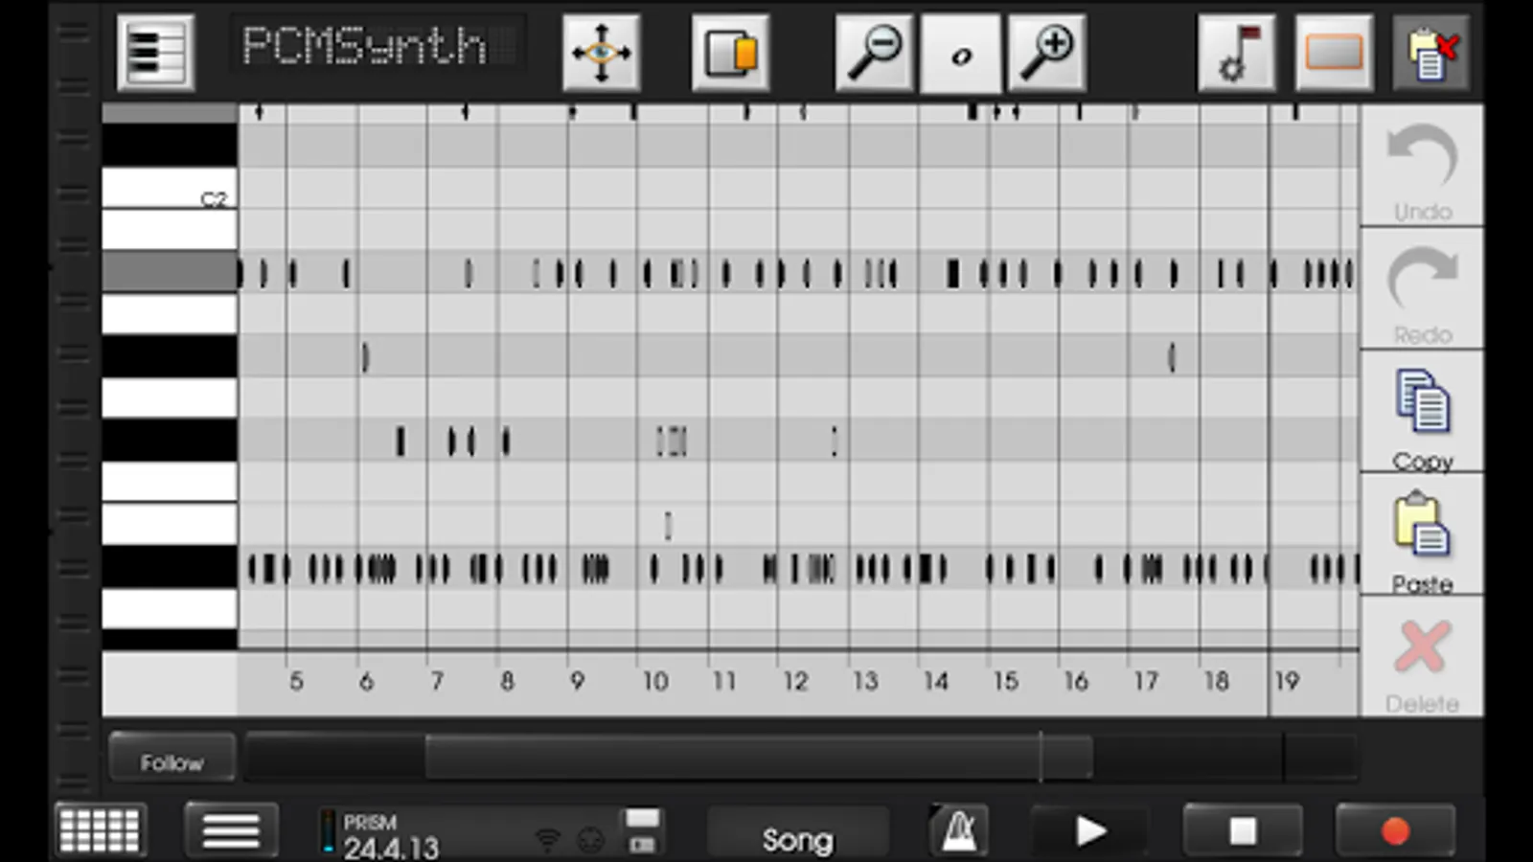The width and height of the screenshot is (1533, 862).
Task: Click the orange rectangle pattern icon
Action: tap(1334, 52)
